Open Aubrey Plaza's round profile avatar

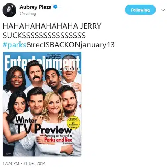tap(9, 10)
